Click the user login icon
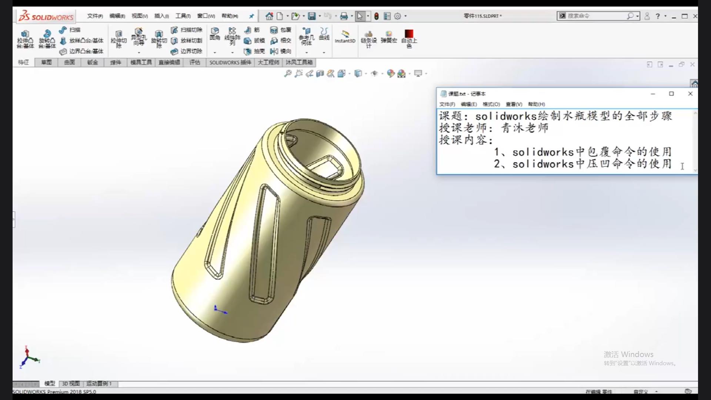711x400 pixels. pos(647,16)
